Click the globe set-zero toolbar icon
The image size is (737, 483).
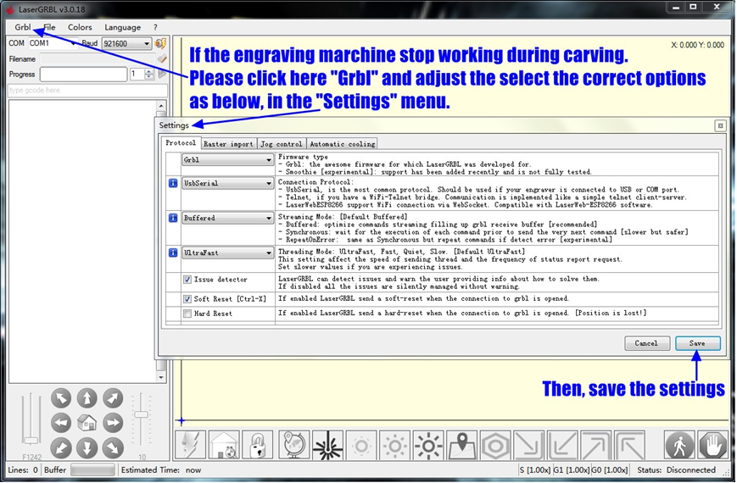pos(294,445)
